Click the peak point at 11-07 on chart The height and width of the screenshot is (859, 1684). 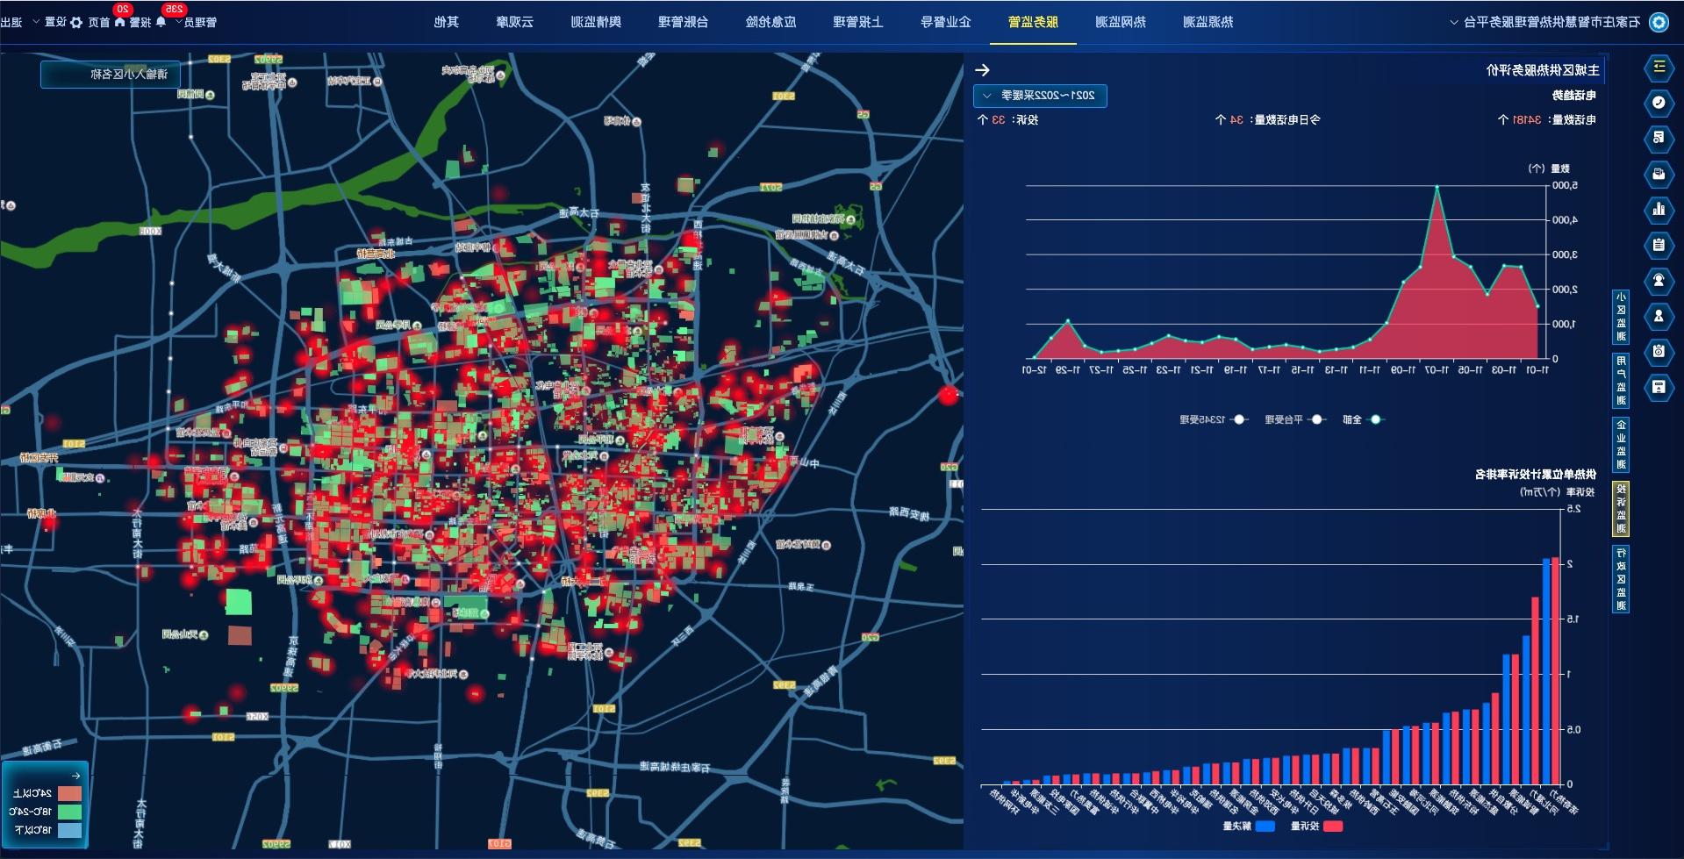click(x=1437, y=187)
